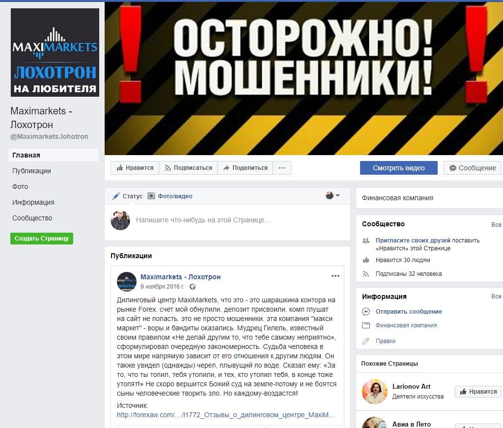Select the Фото/видео camera icon
503x428 pixels.
click(x=151, y=195)
